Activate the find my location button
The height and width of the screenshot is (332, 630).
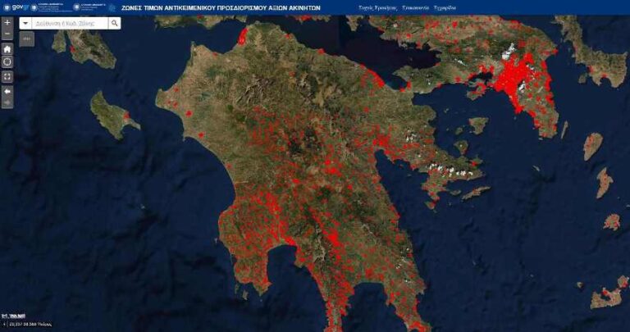click(x=7, y=62)
